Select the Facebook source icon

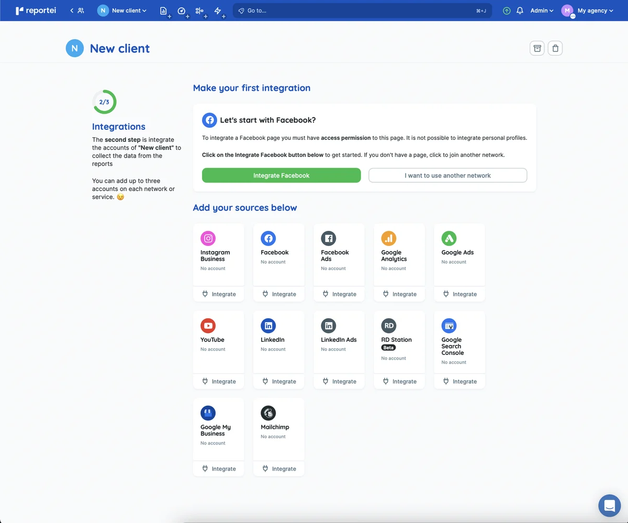tap(268, 239)
